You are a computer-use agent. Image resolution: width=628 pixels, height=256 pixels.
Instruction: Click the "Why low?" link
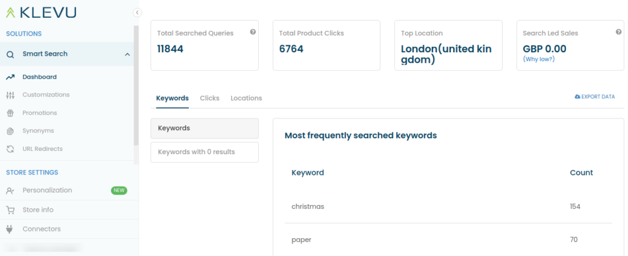point(537,59)
